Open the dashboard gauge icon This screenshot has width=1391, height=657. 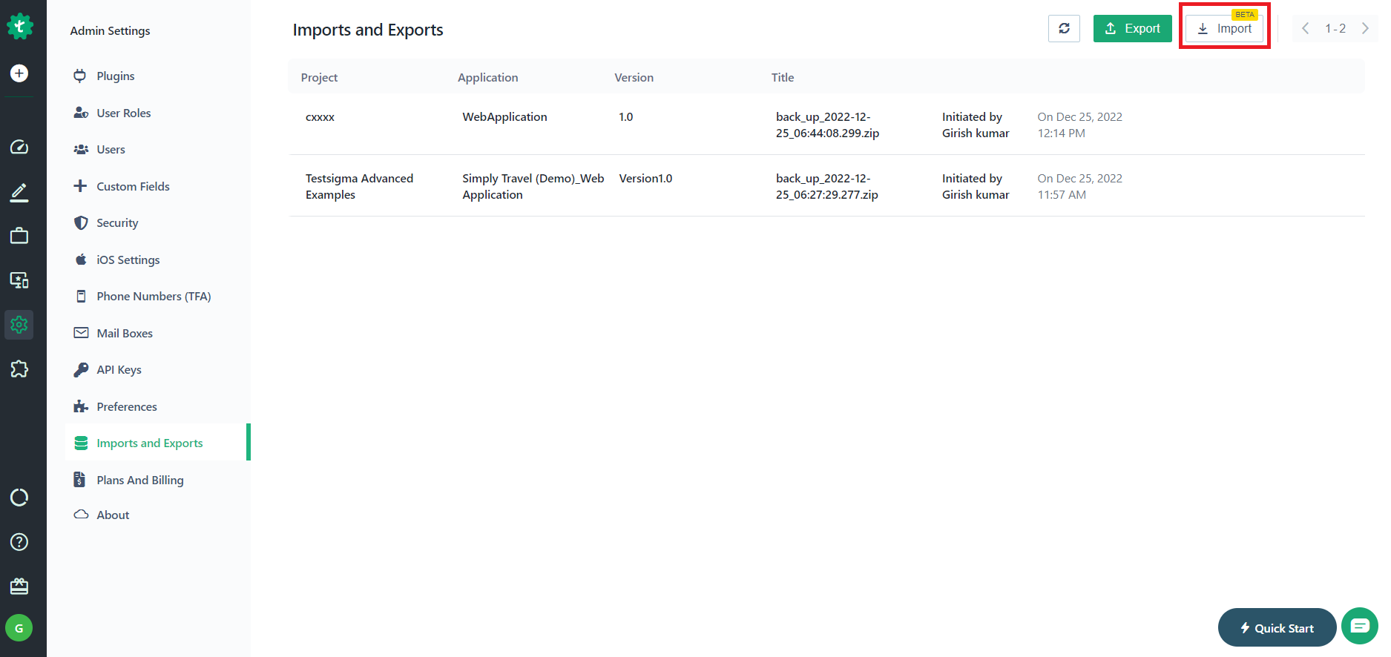19,147
